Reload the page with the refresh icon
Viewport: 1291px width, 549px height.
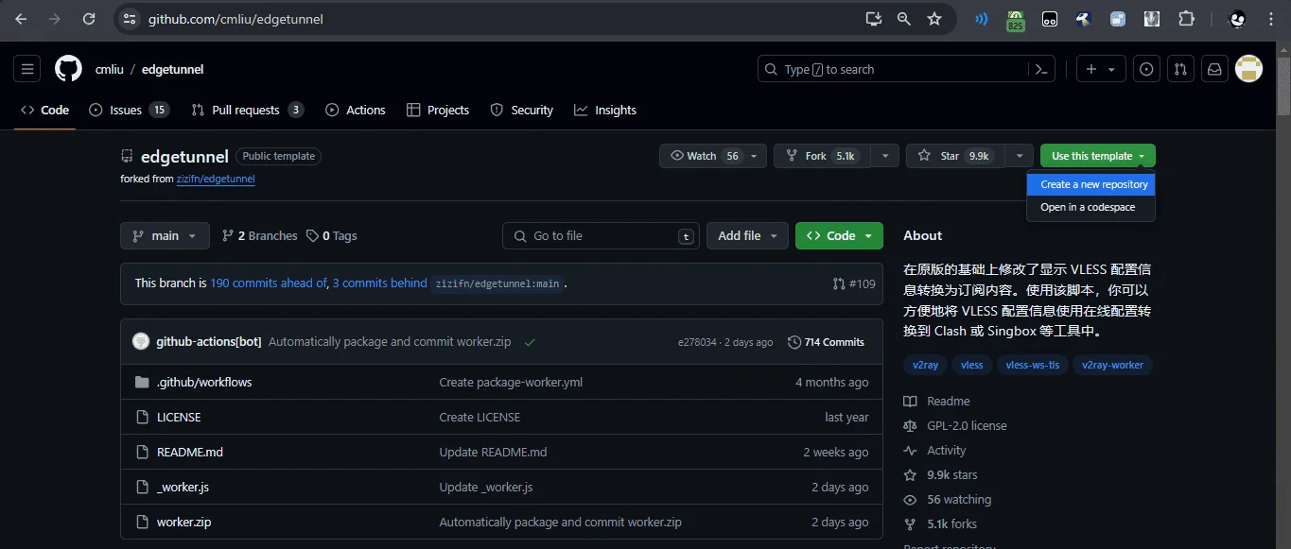pyautogui.click(x=89, y=19)
